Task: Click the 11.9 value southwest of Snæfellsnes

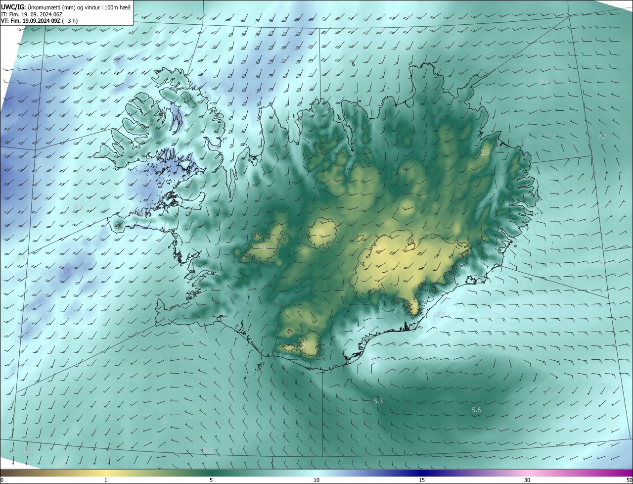Action: [67, 272]
